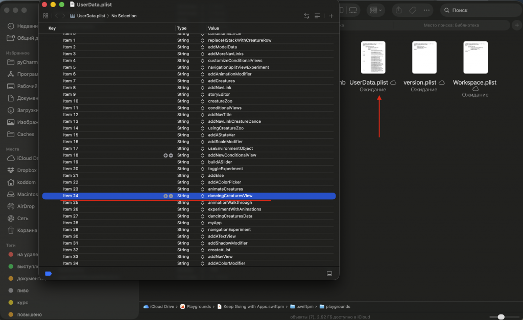The width and height of the screenshot is (523, 320).
Task: Click the add (+) button on Item 24
Action: tap(165, 196)
